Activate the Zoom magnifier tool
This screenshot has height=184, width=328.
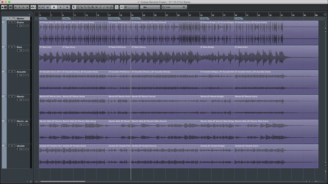tap(93, 7)
